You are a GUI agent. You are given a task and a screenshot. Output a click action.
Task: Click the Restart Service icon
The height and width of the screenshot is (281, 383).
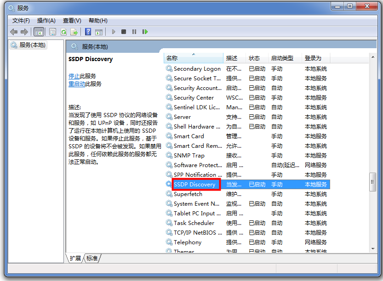click(x=145, y=32)
